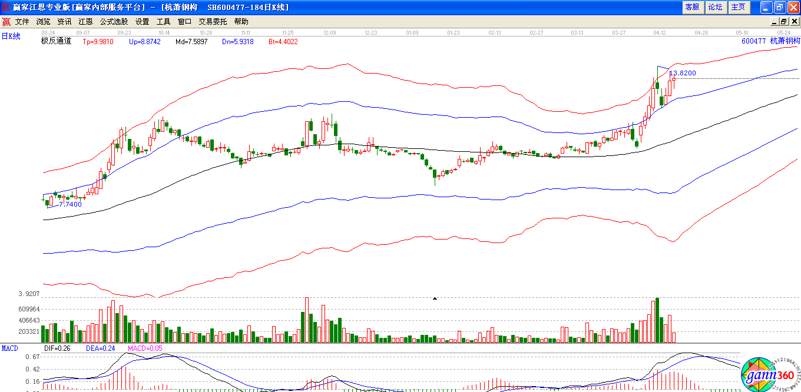Click the 客服 button in title bar
The width and height of the screenshot is (801, 392).
(692, 7)
